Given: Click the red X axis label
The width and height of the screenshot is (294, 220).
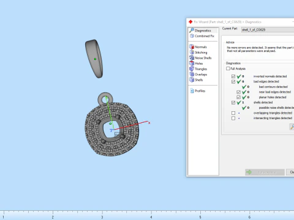Looking at the screenshot, I should click(149, 123).
